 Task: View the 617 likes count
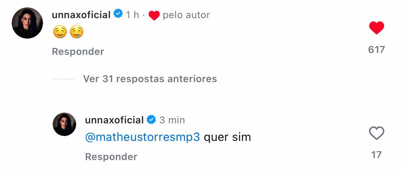tap(377, 49)
